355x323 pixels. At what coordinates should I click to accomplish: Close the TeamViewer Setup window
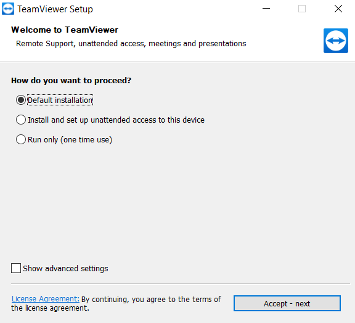[338, 9]
